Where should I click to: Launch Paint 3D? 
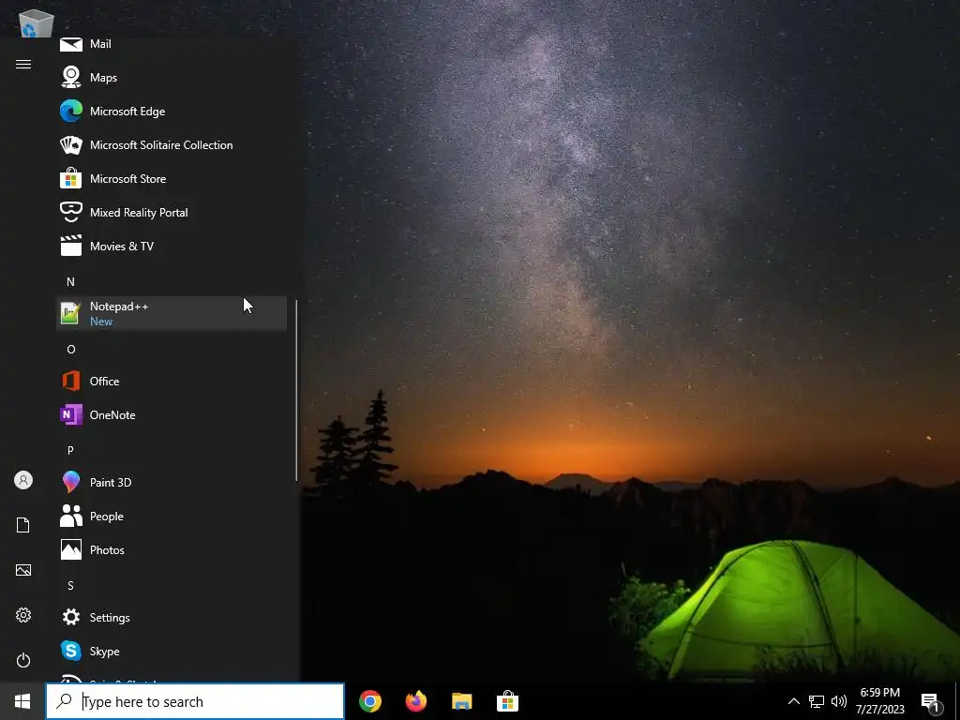[x=172, y=483]
